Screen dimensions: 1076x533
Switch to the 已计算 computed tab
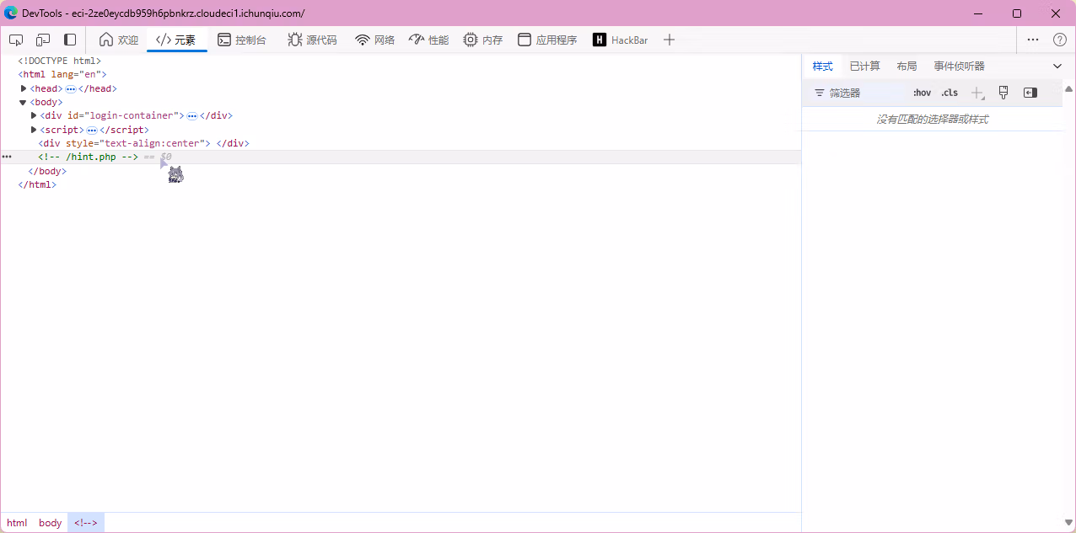pyautogui.click(x=864, y=67)
